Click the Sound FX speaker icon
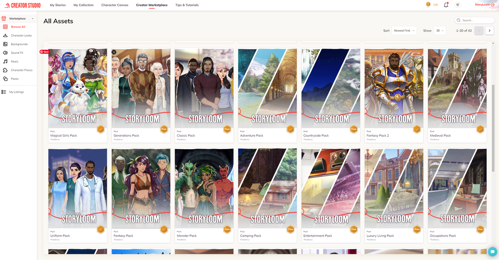This screenshot has width=499, height=260. [5, 53]
